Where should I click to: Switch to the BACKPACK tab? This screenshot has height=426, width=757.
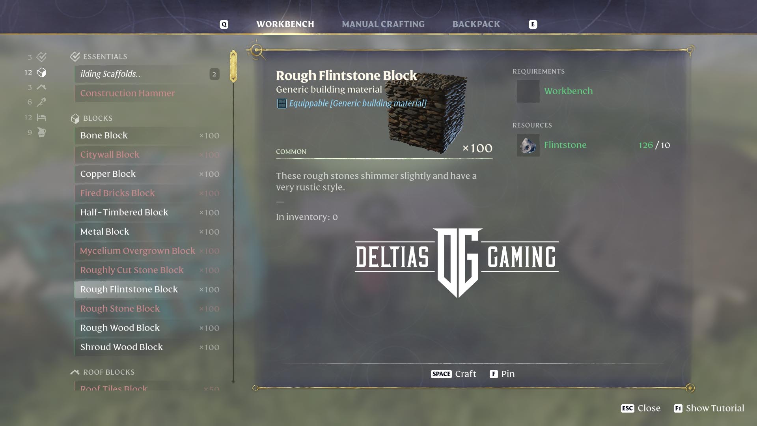pyautogui.click(x=476, y=24)
